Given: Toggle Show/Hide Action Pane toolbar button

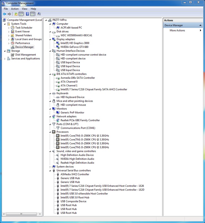Looking at the screenshot, I should coord(33,14).
